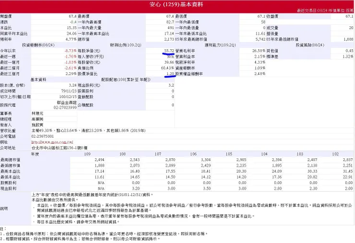The image size is (355, 243).
Task: Select the '最高總市值' value '3,304' for 106
Action: tap(206, 160)
